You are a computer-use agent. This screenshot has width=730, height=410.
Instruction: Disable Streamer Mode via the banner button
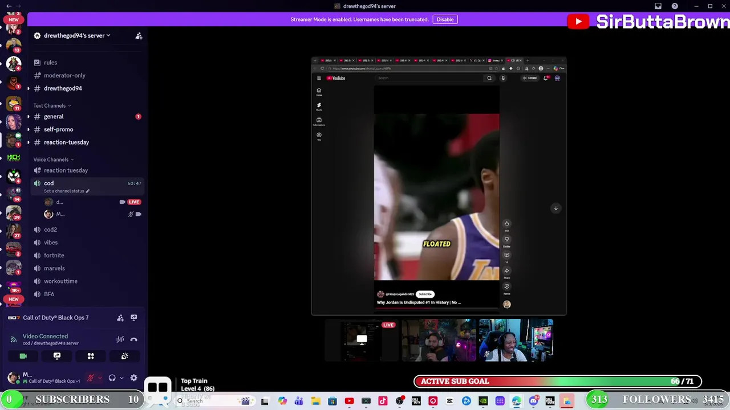point(445,19)
